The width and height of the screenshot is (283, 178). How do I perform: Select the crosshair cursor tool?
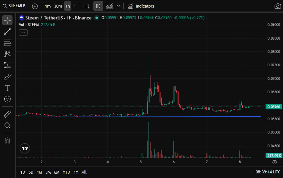[x=8, y=20]
